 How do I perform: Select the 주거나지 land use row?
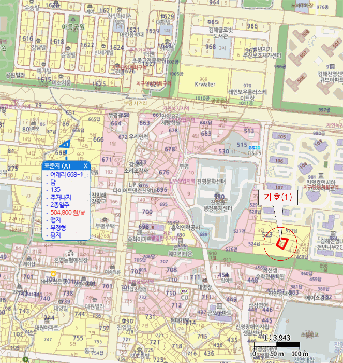pos(61,197)
